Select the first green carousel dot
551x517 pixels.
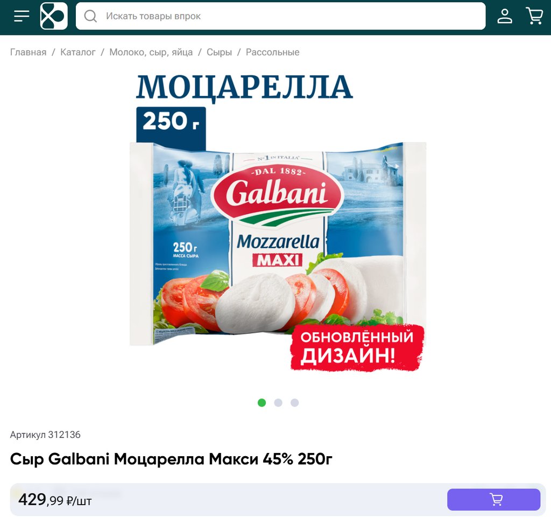click(x=262, y=403)
